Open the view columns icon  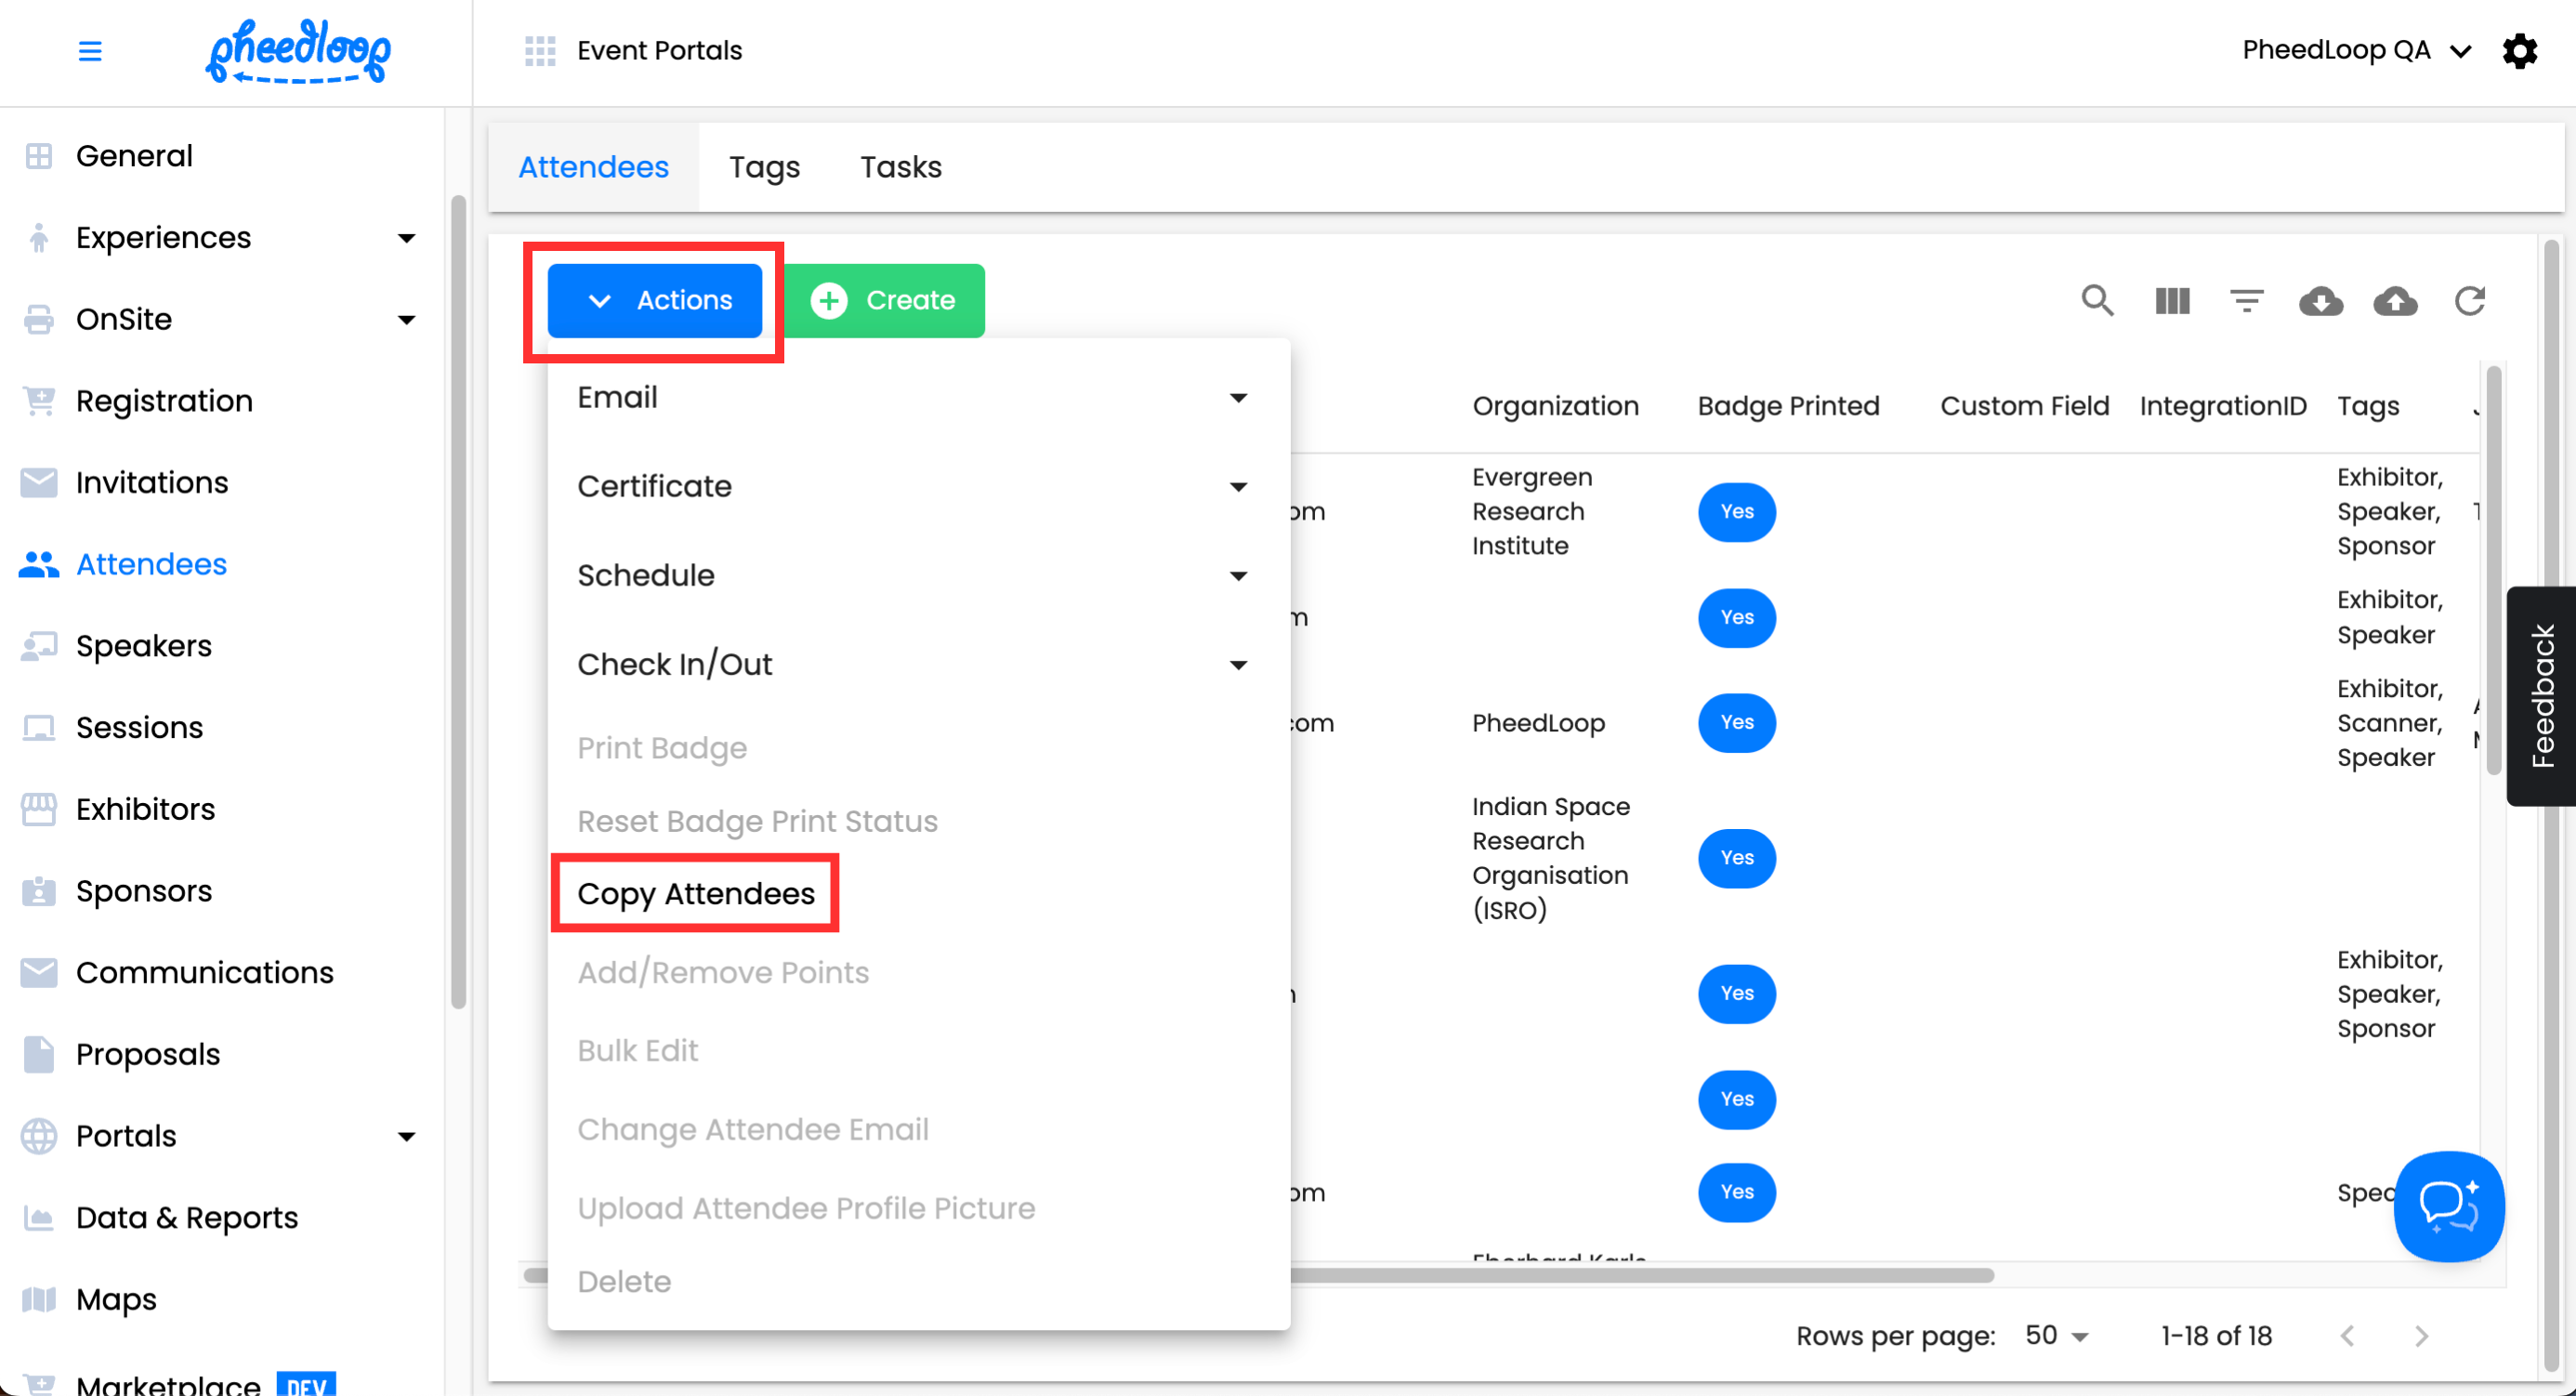click(2172, 300)
